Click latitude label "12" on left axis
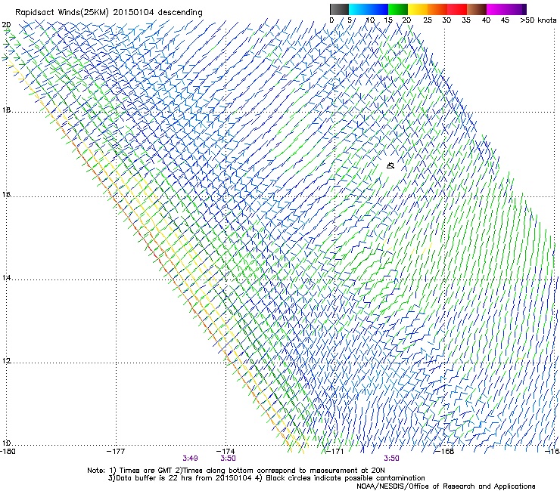Viewport: 560px width, 491px height. [6, 361]
